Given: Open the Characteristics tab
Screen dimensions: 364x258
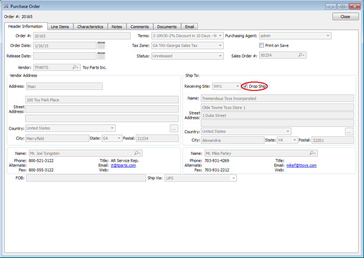Looking at the screenshot, I should pos(90,26).
